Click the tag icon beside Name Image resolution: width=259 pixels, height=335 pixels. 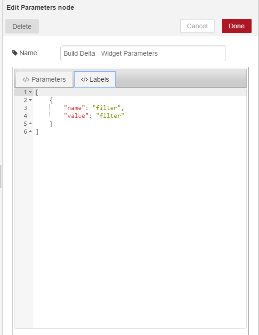15,53
